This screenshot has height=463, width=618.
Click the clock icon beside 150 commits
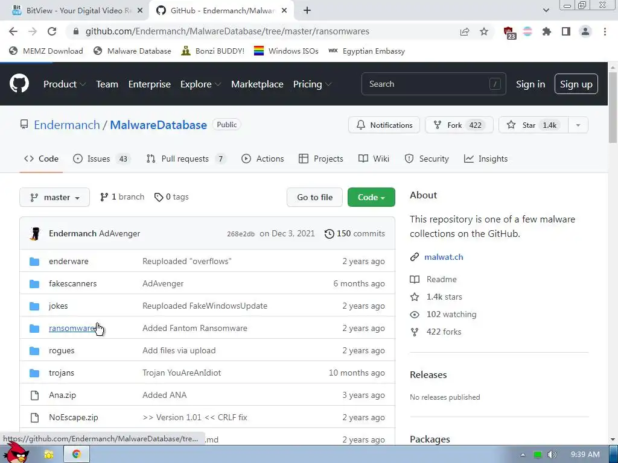coord(329,234)
